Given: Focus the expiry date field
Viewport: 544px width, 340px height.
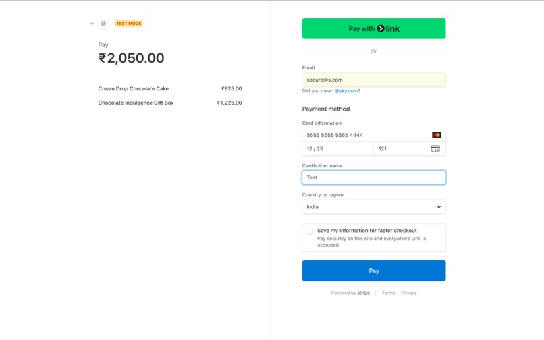Looking at the screenshot, I should 337,148.
